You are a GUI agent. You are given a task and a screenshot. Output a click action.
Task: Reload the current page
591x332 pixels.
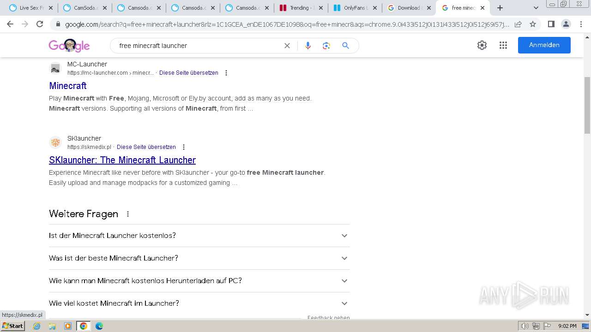40,24
